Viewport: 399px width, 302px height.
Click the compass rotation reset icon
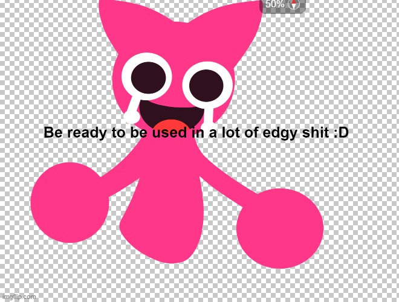pyautogui.click(x=294, y=4)
